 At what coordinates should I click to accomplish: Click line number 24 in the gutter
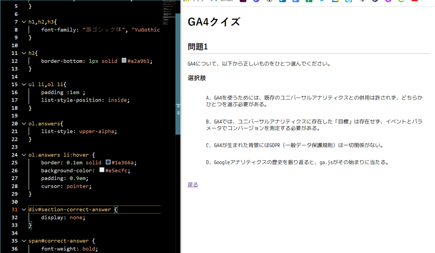(x=14, y=155)
